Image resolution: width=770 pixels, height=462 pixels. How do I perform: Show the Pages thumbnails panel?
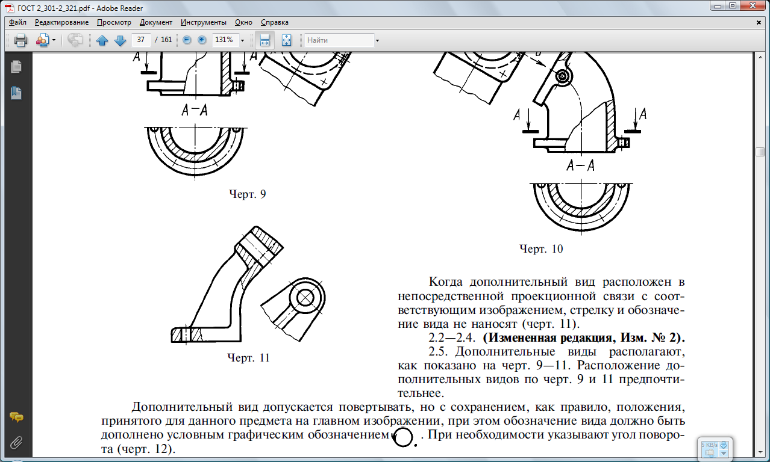(x=16, y=67)
